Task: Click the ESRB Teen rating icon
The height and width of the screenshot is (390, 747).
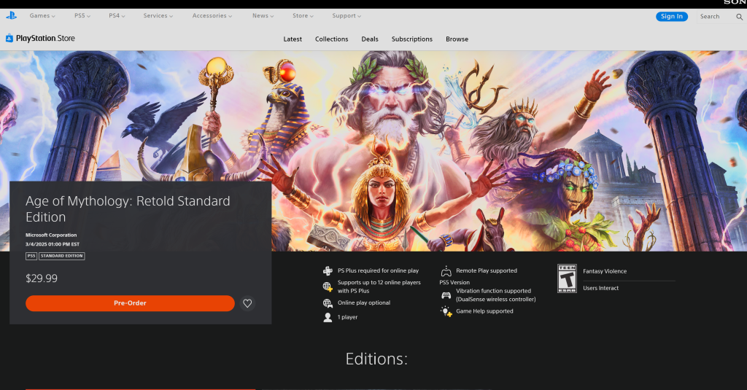Action: pos(567,278)
